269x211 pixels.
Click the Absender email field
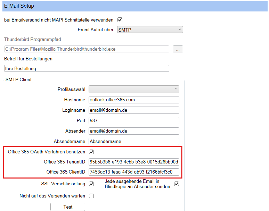[x=134, y=131]
